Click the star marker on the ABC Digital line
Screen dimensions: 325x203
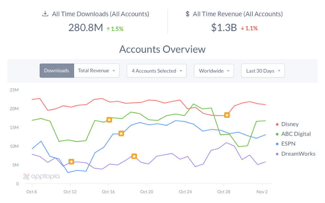pos(109,120)
